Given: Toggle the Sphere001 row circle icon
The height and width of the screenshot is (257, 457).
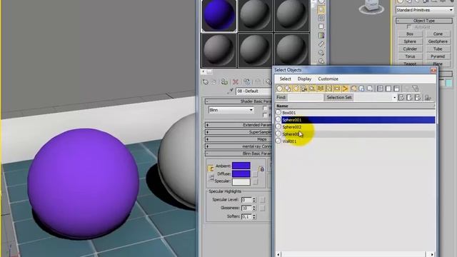Looking at the screenshot, I should [x=278, y=119].
